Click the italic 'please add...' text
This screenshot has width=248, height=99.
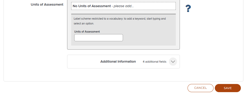pyautogui.click(x=124, y=6)
